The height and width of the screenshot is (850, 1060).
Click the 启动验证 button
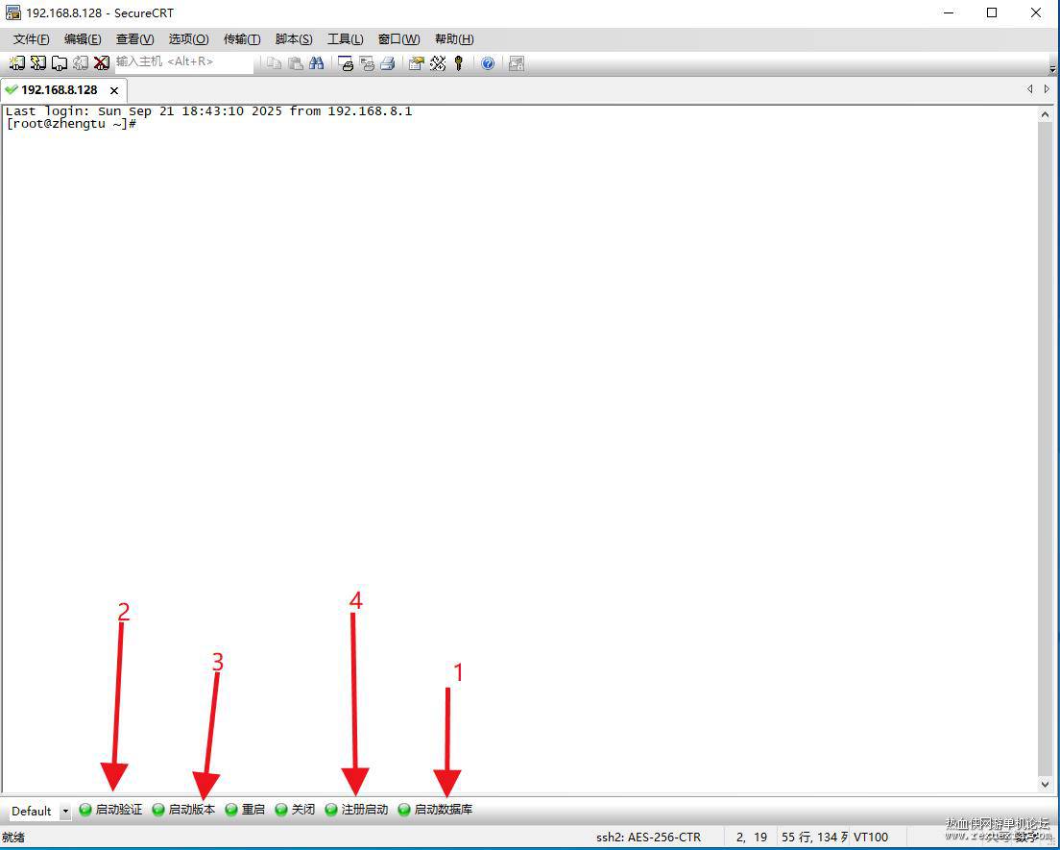[x=110, y=810]
